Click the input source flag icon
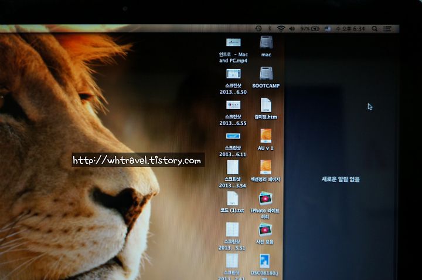422x280 pixels. [328, 29]
